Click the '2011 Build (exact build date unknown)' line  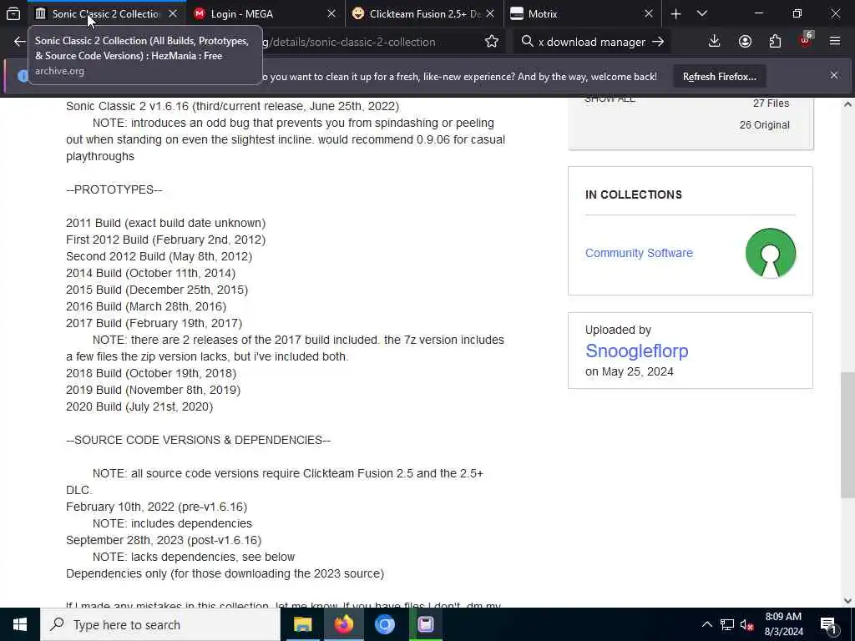coord(166,223)
